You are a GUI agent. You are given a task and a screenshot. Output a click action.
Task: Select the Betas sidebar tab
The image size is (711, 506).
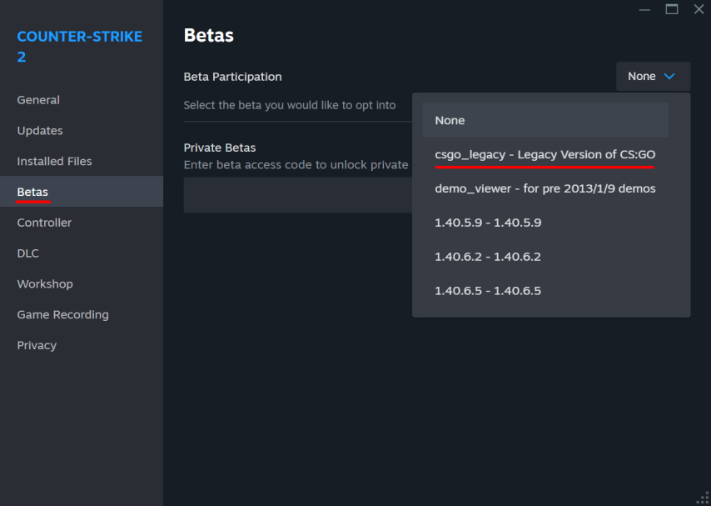pyautogui.click(x=32, y=193)
